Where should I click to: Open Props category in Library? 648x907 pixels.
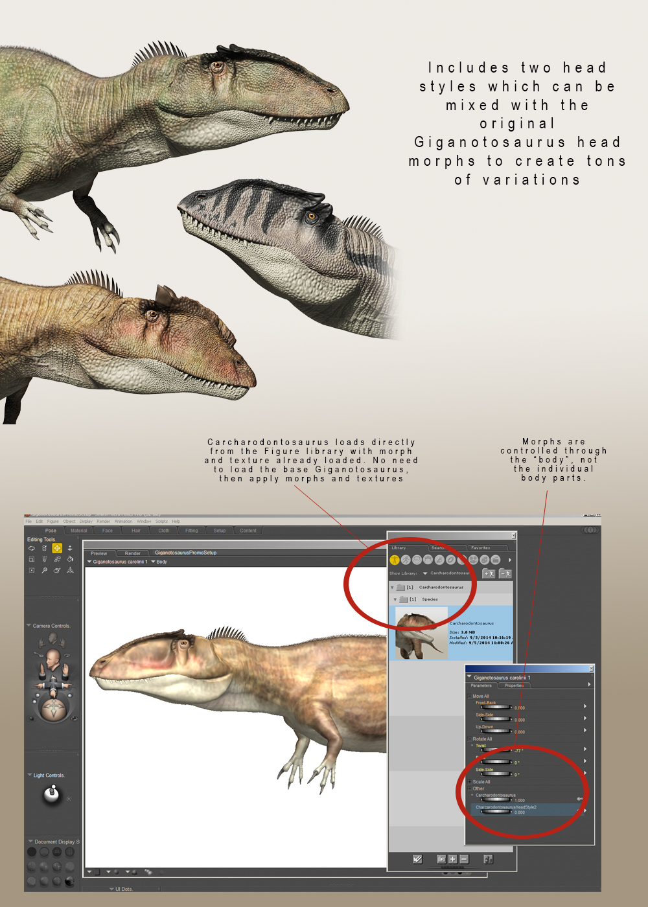click(450, 560)
